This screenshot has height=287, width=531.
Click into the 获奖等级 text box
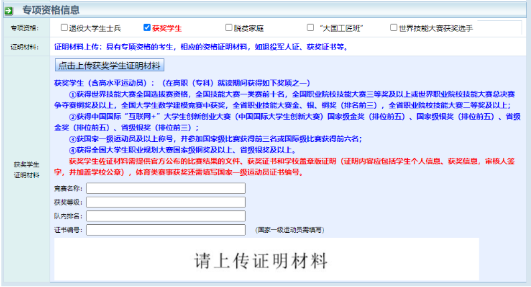pyautogui.click(x=165, y=202)
